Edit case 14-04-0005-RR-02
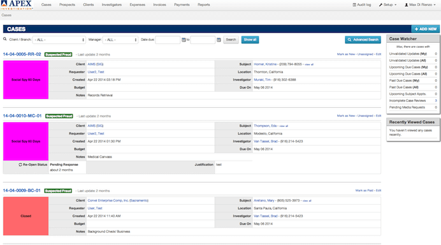This screenshot has width=441, height=245. click(379, 54)
